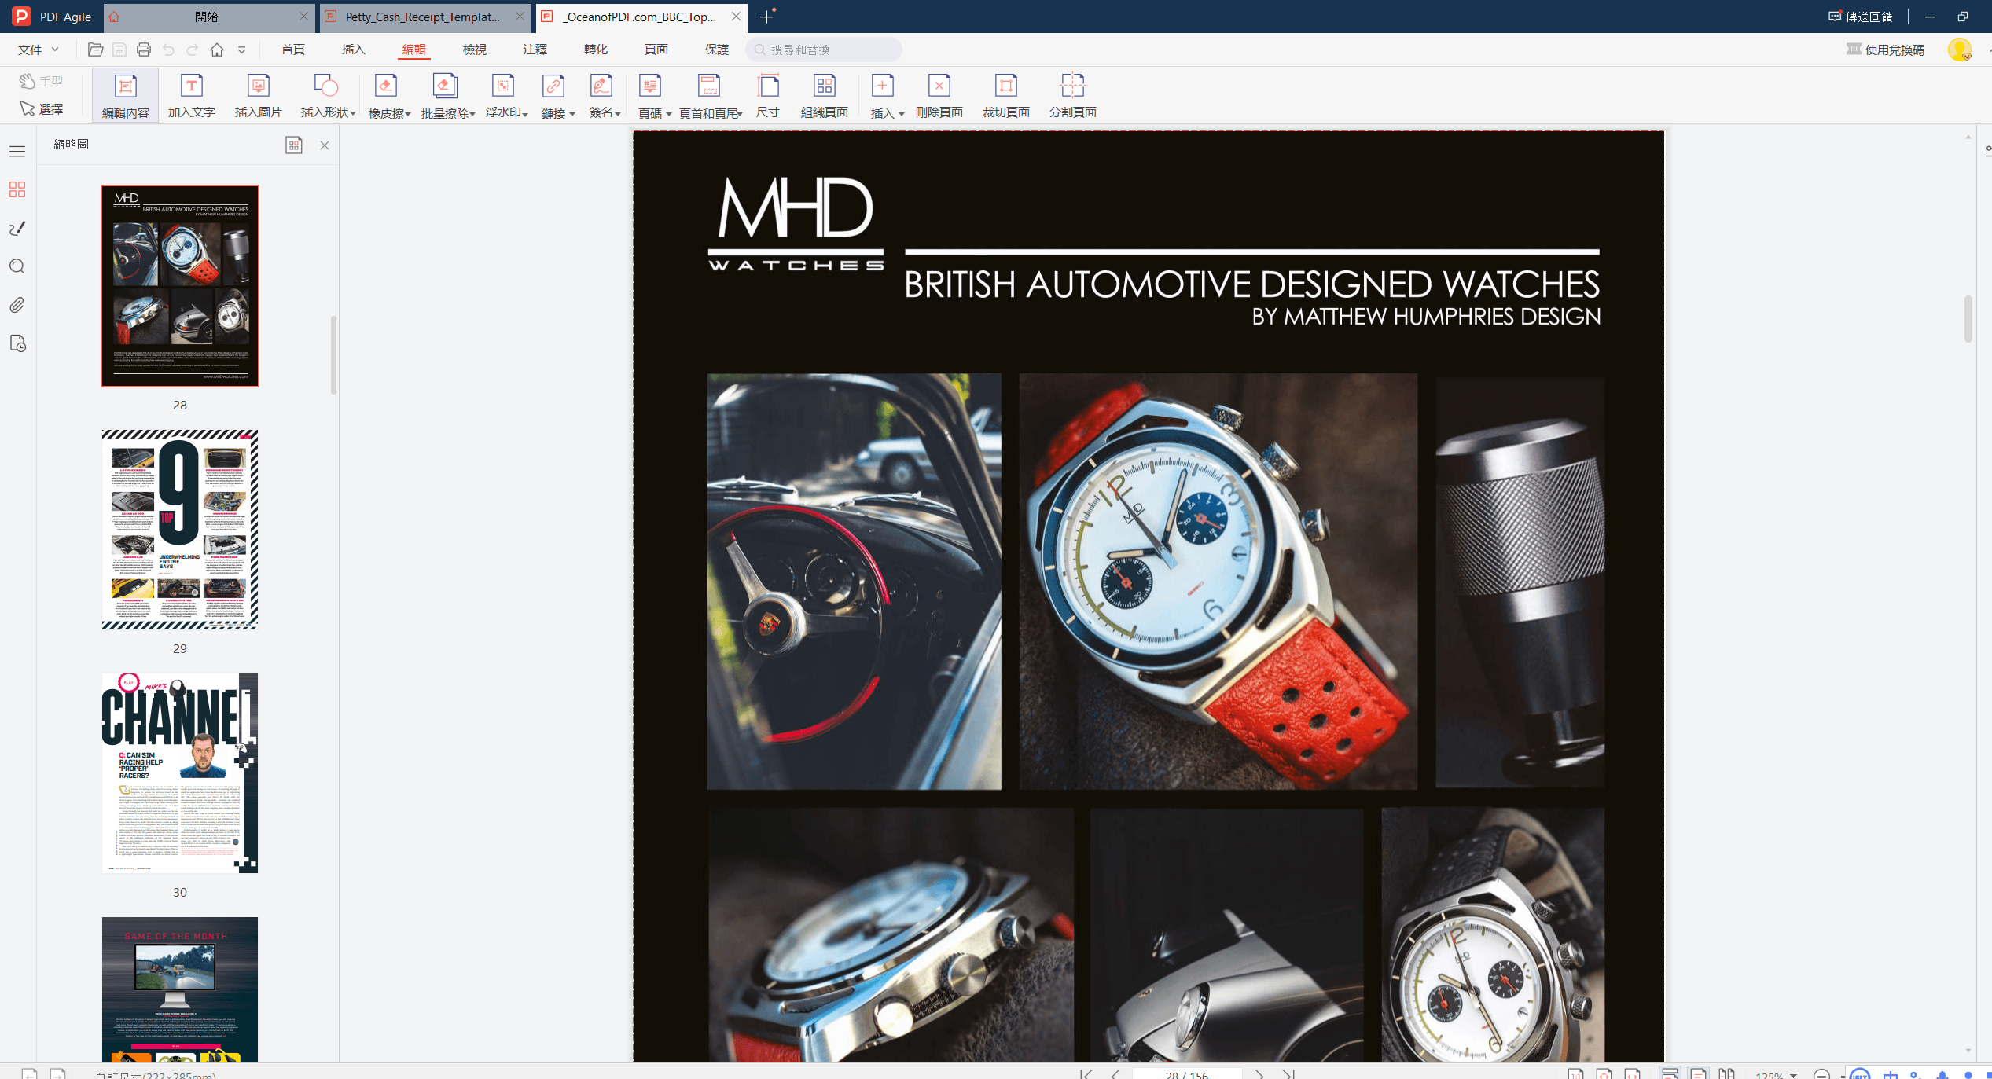
Task: Expand the 橡皮擦 dropdown arrow
Action: 408,114
